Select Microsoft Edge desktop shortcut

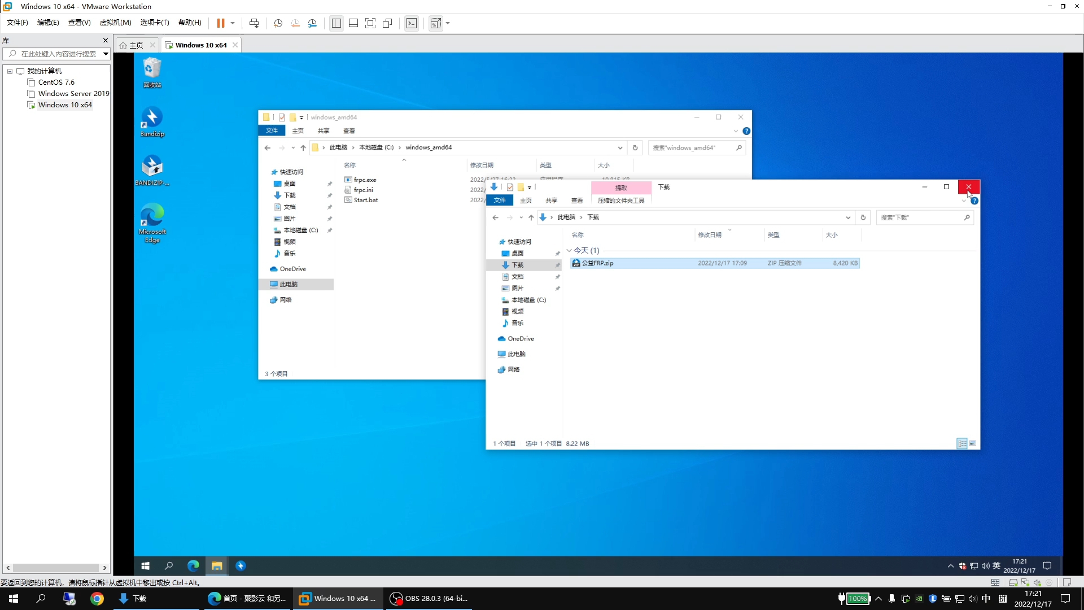click(x=152, y=223)
